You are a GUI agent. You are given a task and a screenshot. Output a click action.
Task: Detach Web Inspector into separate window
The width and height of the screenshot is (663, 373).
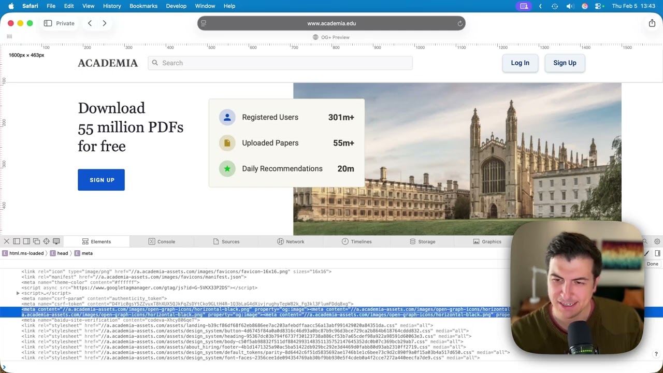tap(36, 241)
